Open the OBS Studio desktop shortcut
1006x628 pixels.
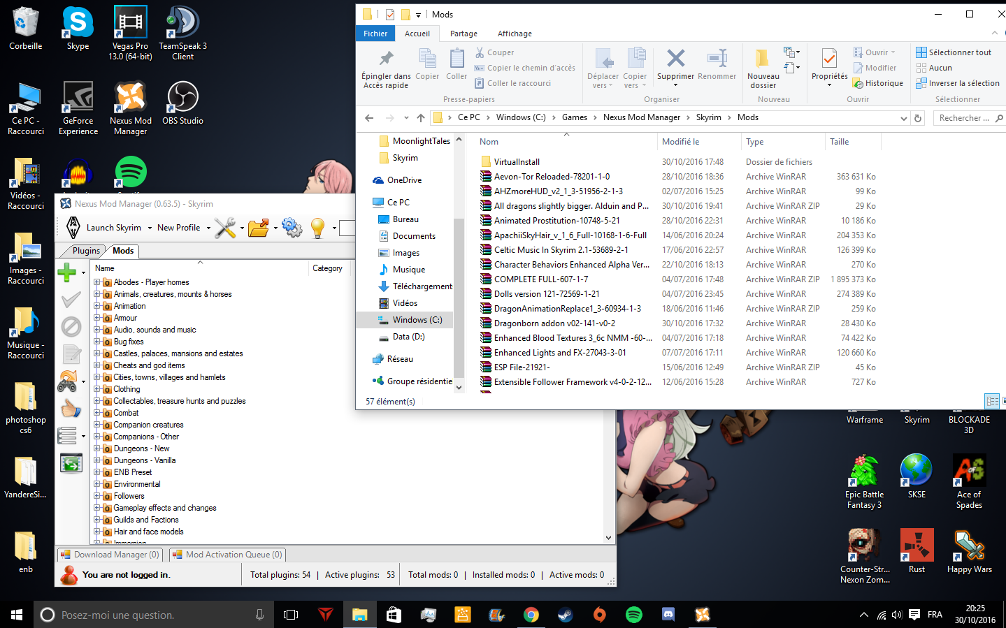pos(182,103)
